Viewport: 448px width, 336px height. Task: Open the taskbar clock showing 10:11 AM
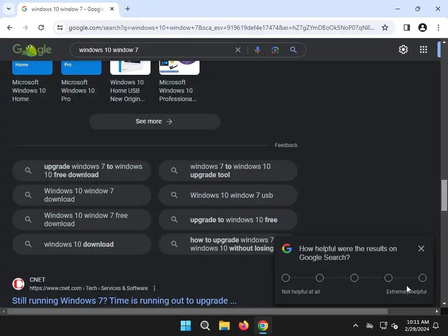pos(417,325)
